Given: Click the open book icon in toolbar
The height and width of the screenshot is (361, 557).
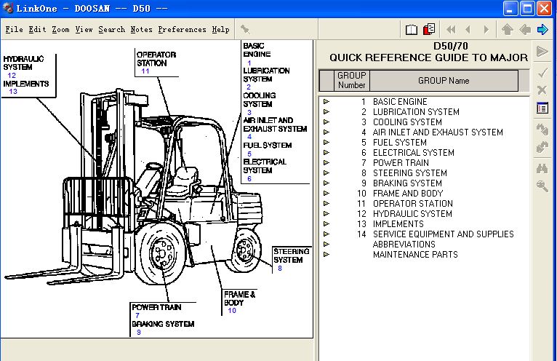Looking at the screenshot, I should click(x=412, y=30).
